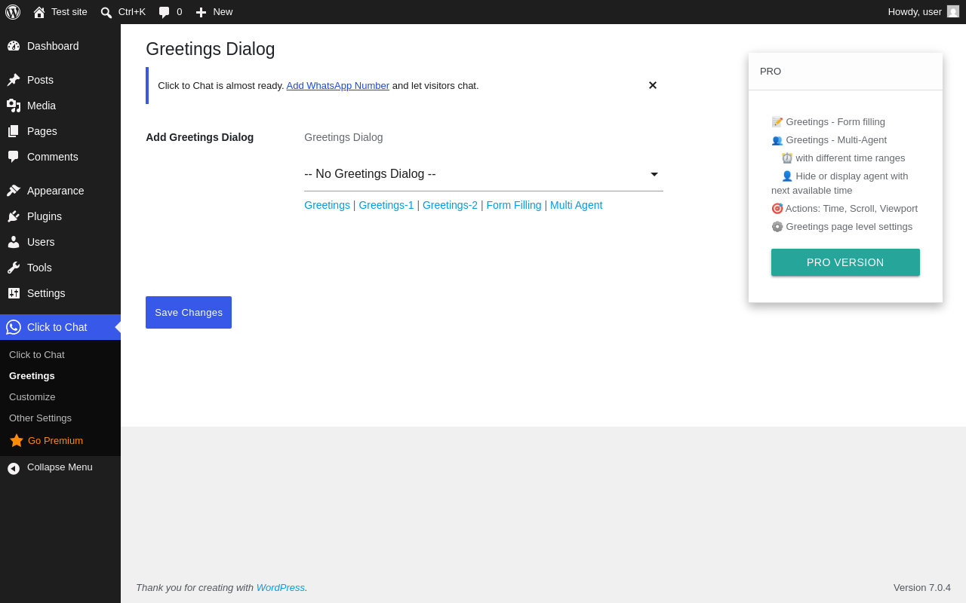Image resolution: width=966 pixels, height=603 pixels.
Task: Click the home icon beside Test site
Action: (39, 12)
